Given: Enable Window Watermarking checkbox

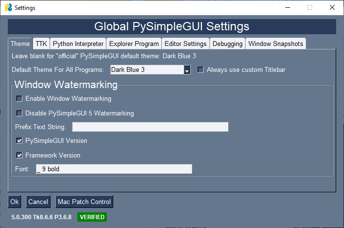Looking at the screenshot, I should 20,99.
